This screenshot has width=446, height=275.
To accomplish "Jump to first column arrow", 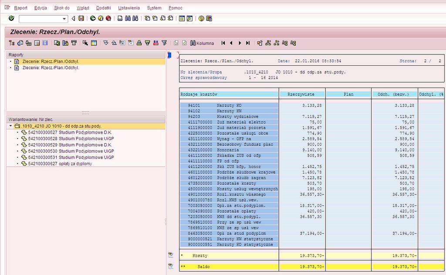I will [223, 43].
